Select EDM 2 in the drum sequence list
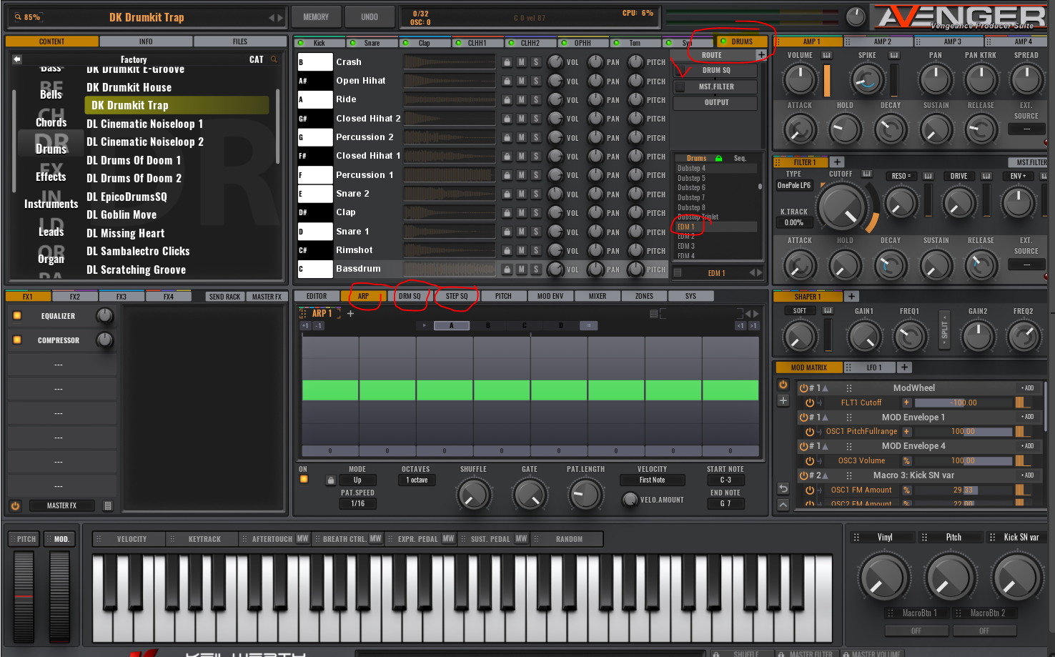Image resolution: width=1055 pixels, height=657 pixels. tap(686, 237)
